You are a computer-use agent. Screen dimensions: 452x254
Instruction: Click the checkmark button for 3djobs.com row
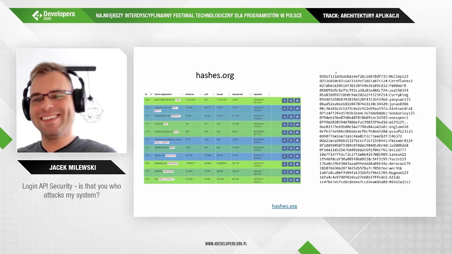click(285, 156)
